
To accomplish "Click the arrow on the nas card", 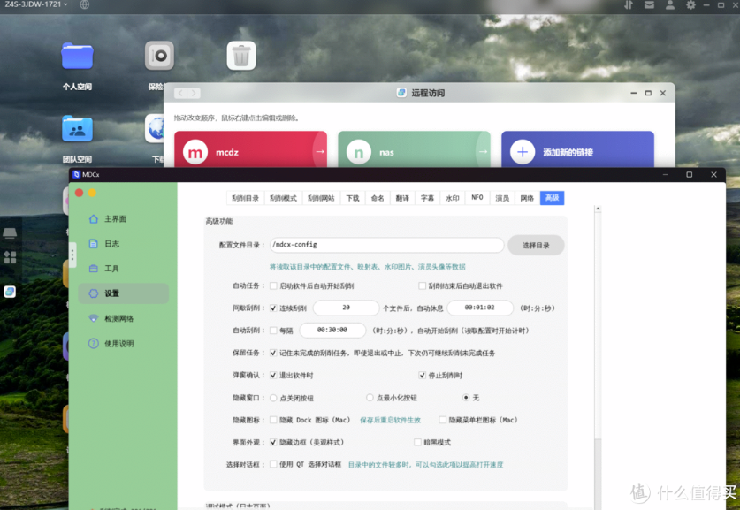I will (x=484, y=151).
